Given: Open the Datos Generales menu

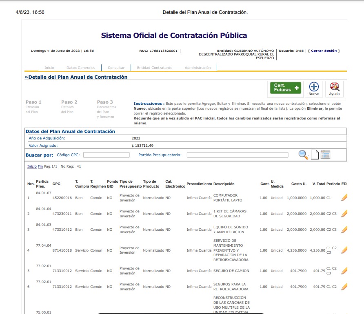Looking at the screenshot, I should [81, 68].
